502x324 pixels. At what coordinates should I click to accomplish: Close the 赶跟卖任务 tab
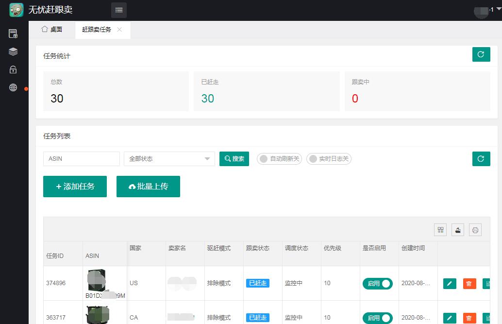tap(119, 30)
